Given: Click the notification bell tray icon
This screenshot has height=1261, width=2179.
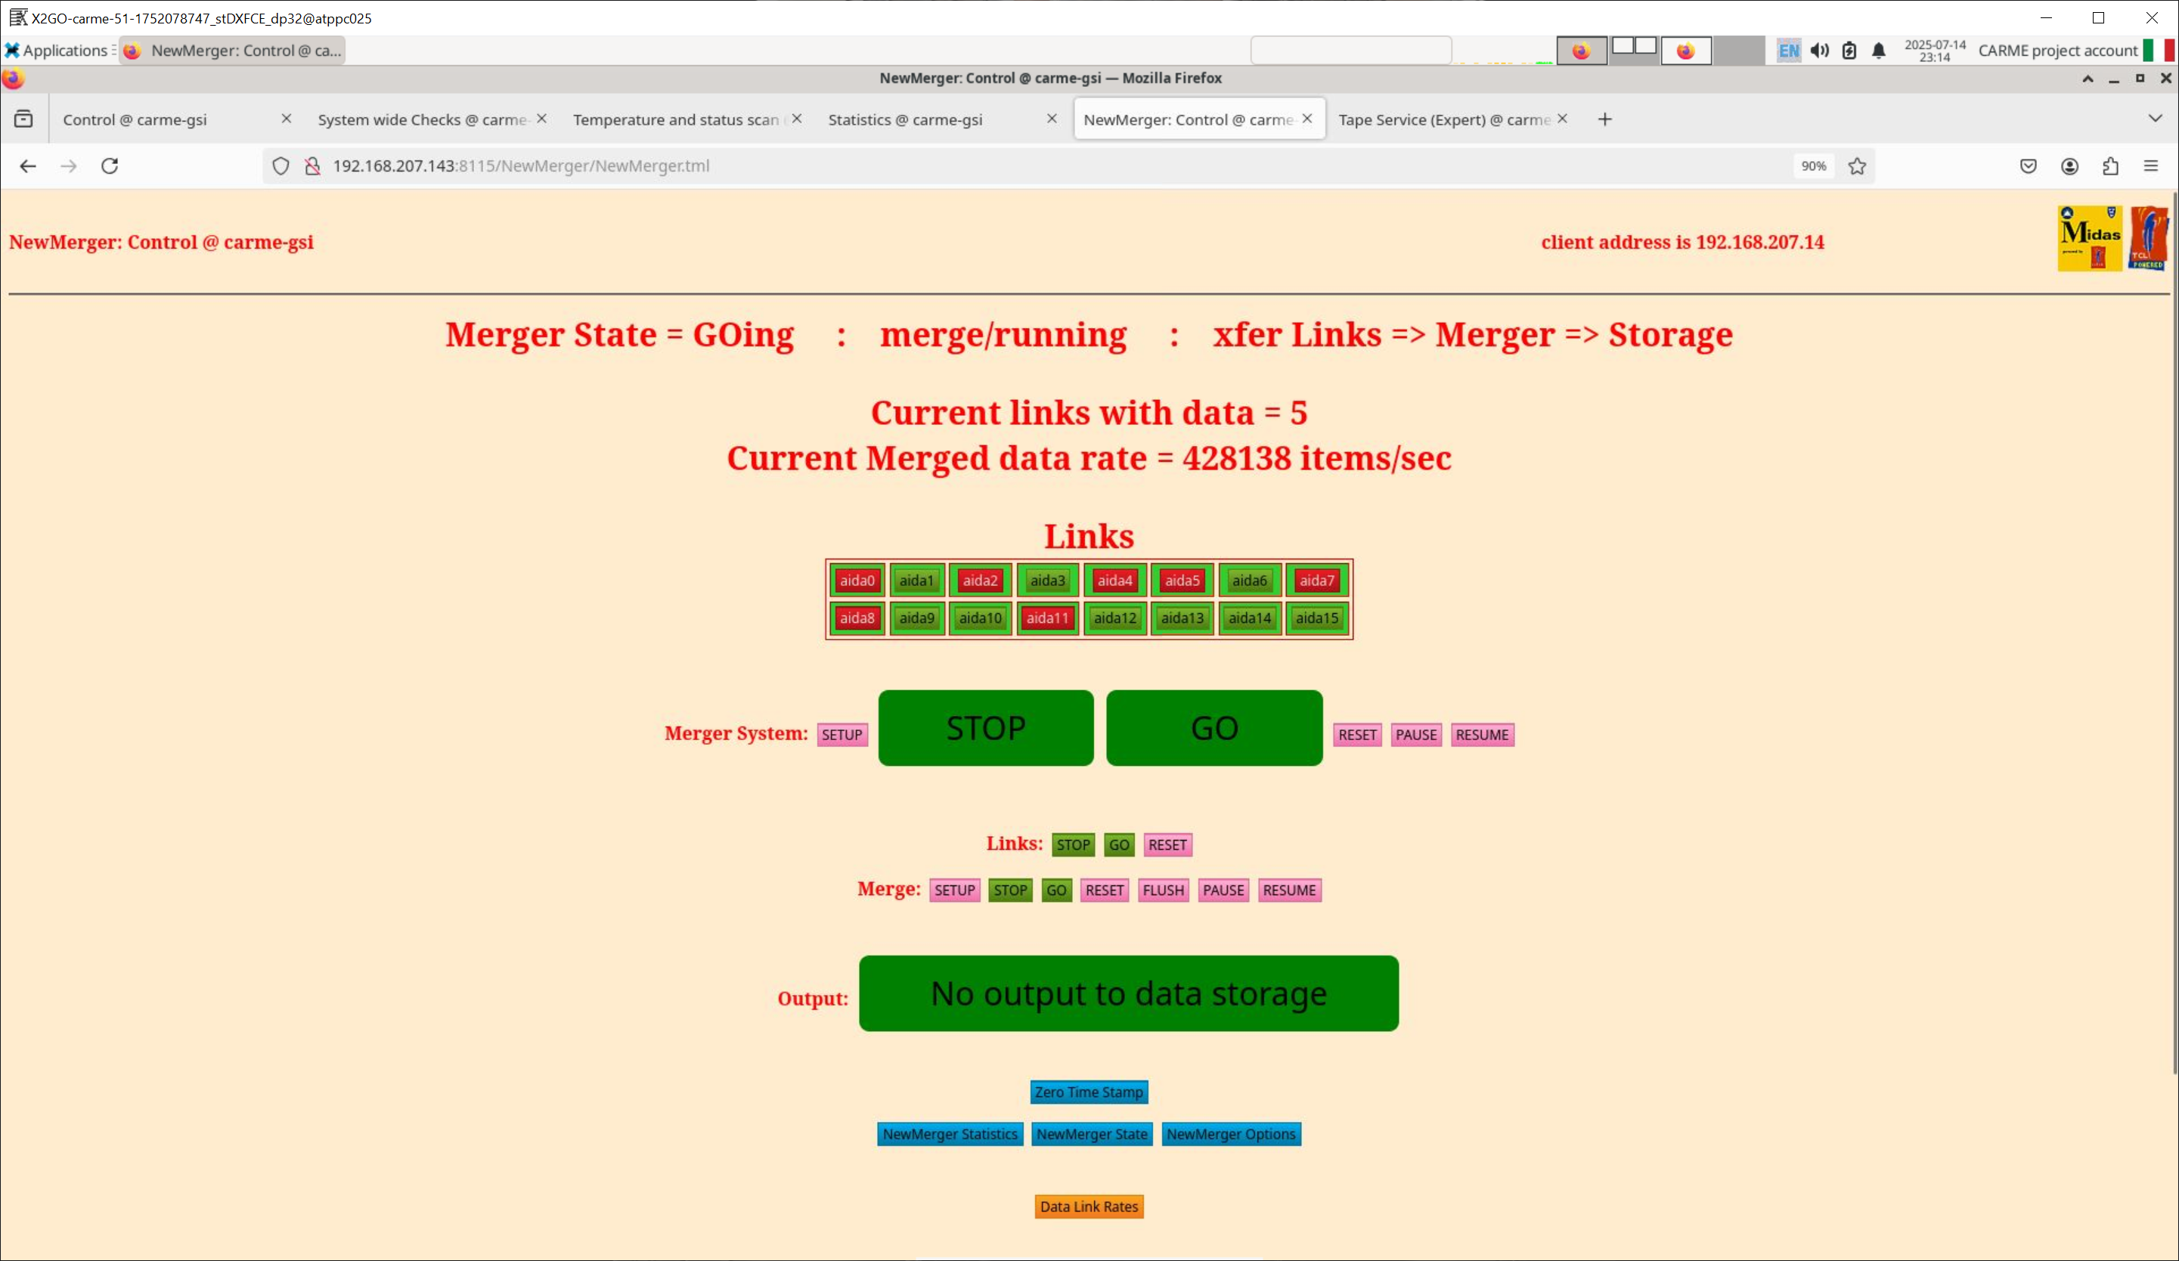Looking at the screenshot, I should point(1878,50).
